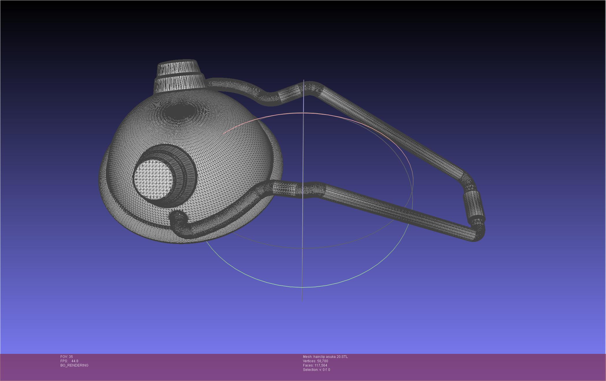Click the mesh name hairclip asuka 20.STL
Screen dimensions: 606x381
tap(325, 357)
